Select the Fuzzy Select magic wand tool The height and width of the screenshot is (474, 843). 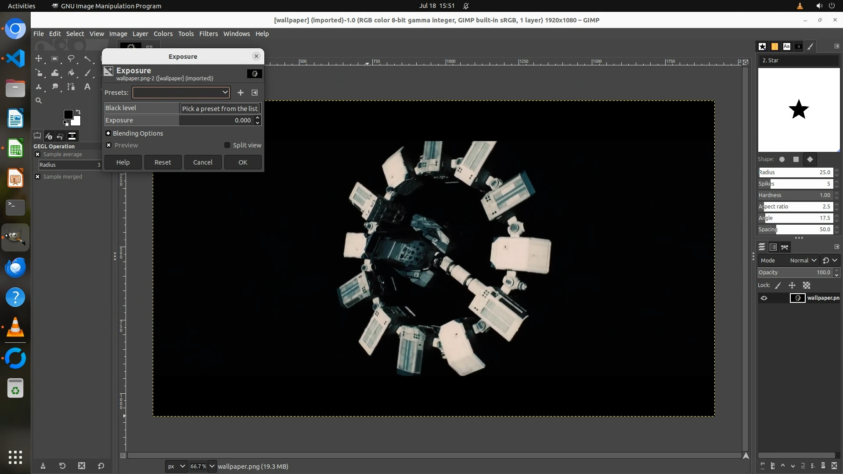[x=88, y=59]
